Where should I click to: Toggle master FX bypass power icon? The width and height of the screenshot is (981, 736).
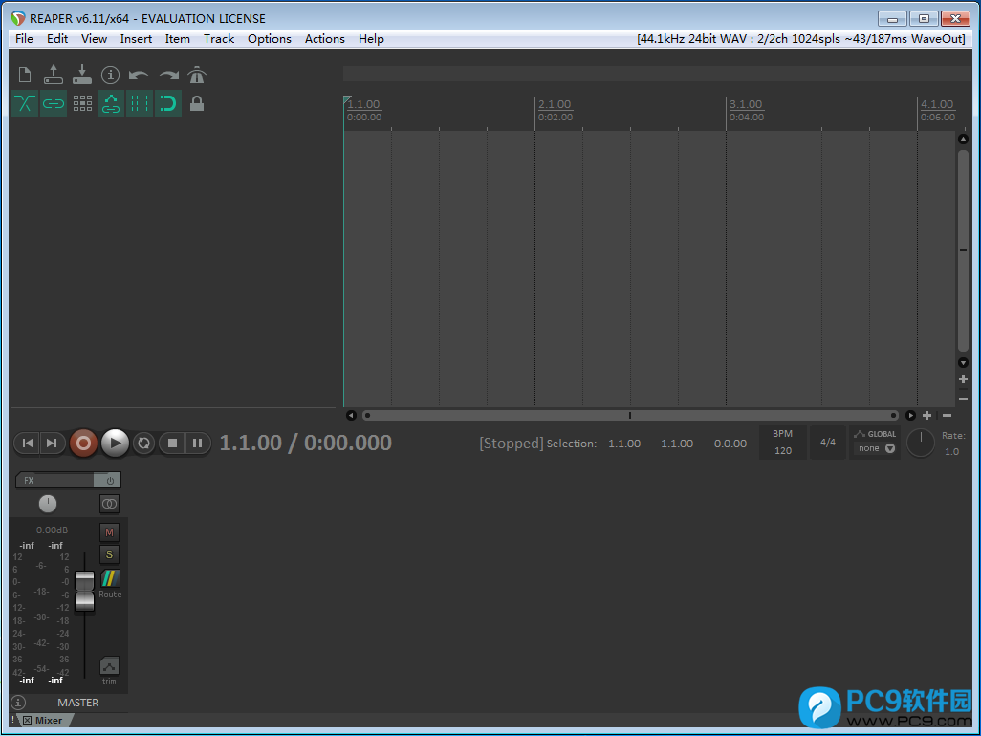click(x=109, y=480)
